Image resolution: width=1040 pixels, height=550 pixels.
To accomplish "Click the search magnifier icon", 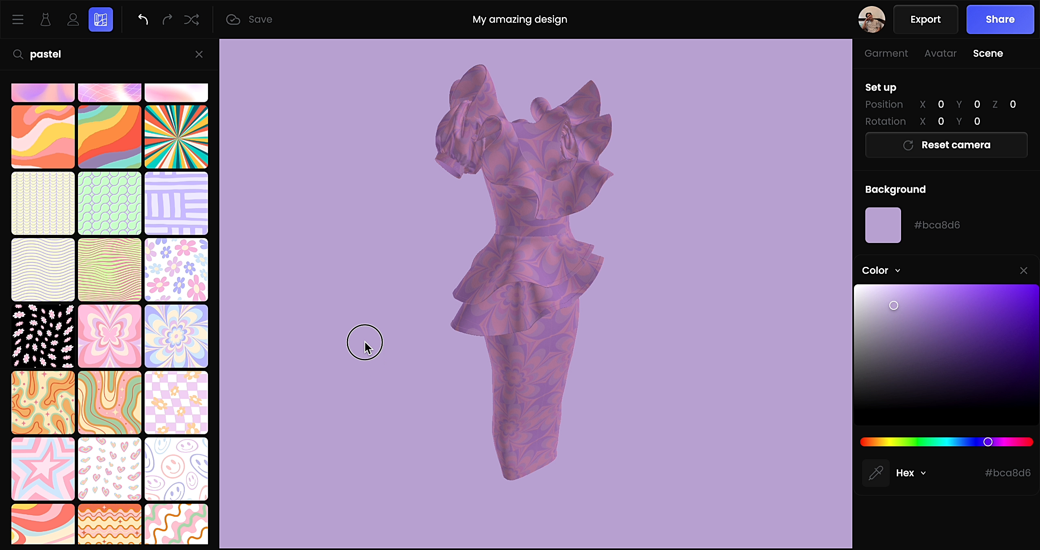I will (18, 54).
